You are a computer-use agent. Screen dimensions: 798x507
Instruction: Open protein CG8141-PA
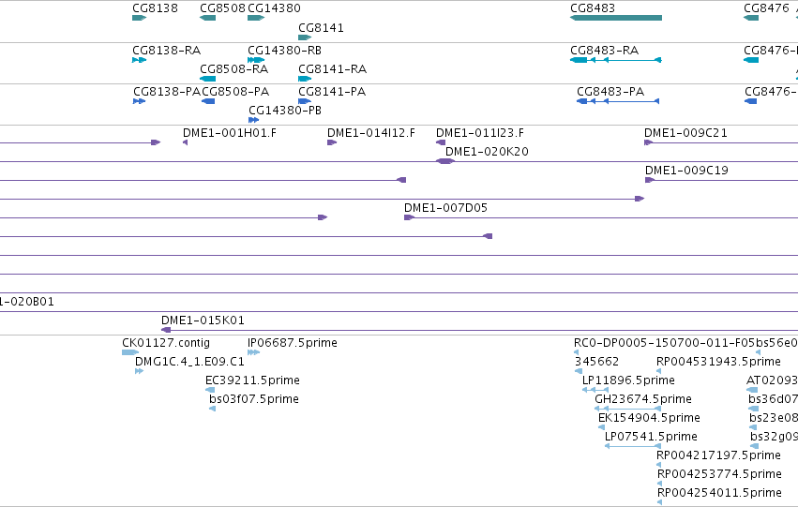(x=332, y=92)
